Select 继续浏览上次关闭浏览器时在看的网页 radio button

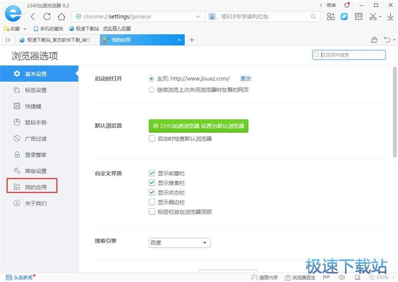coord(152,90)
